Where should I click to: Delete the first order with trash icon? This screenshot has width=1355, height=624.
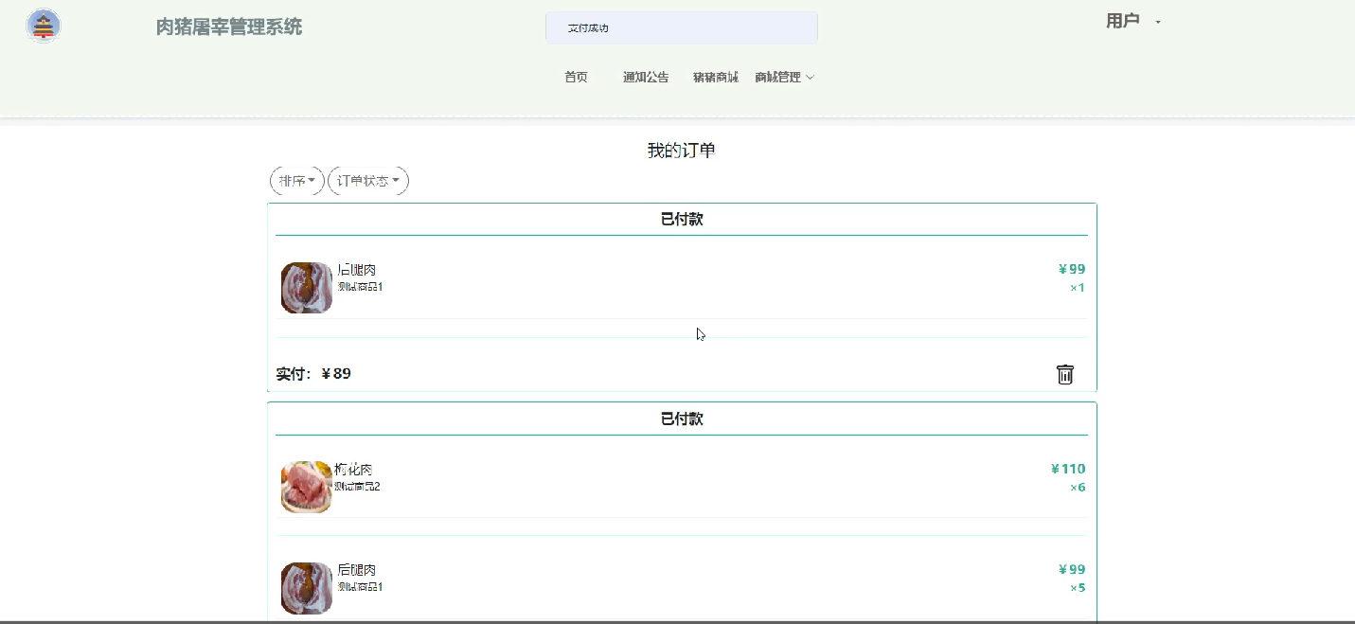pyautogui.click(x=1065, y=374)
